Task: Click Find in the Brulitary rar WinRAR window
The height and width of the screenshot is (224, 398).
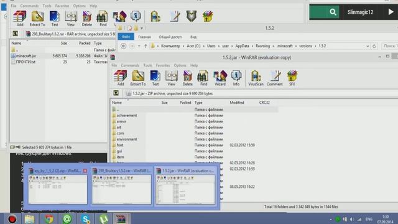Action: [x=103, y=19]
